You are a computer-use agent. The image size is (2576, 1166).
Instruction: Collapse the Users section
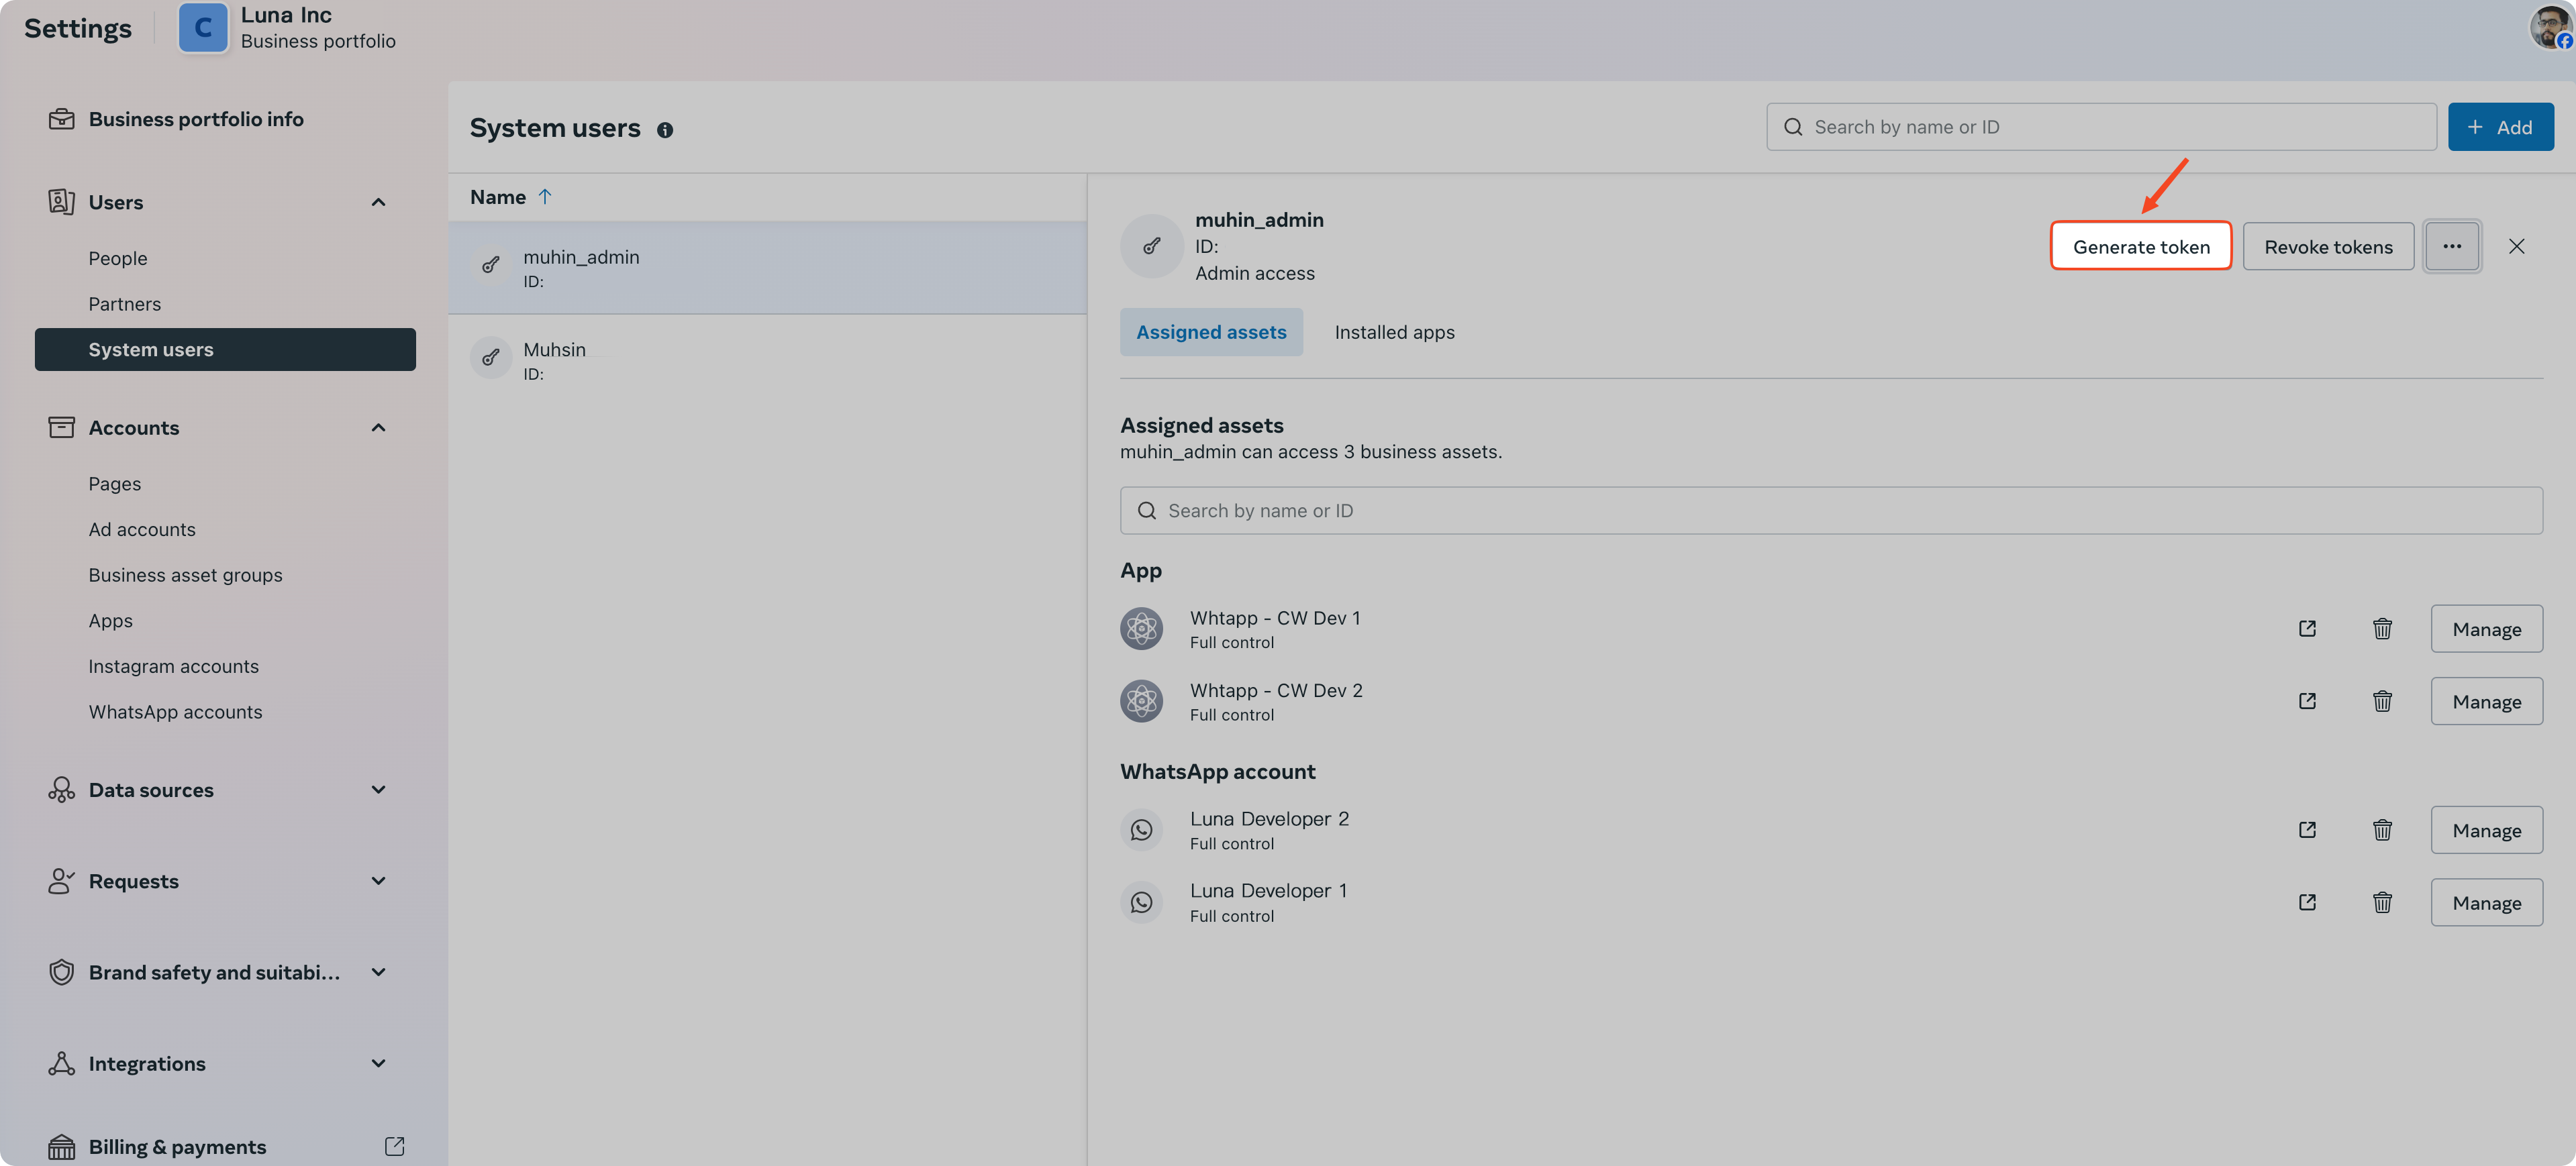(378, 203)
